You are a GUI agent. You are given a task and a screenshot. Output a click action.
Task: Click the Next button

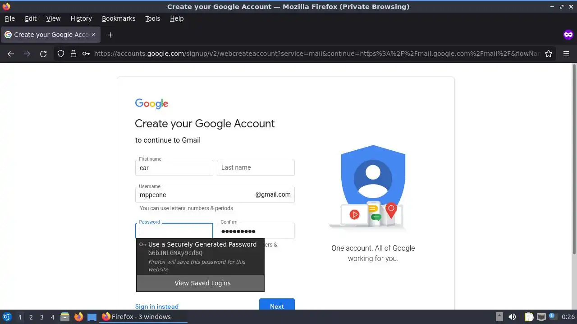(277, 304)
